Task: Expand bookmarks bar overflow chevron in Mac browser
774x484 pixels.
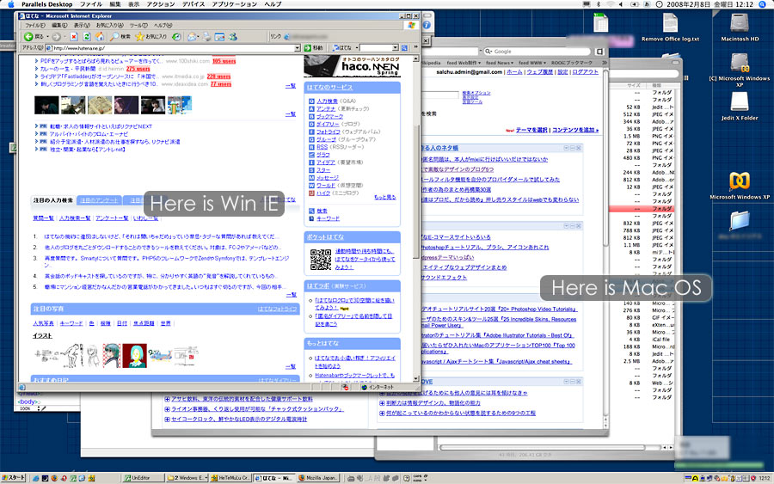Action: (605, 63)
